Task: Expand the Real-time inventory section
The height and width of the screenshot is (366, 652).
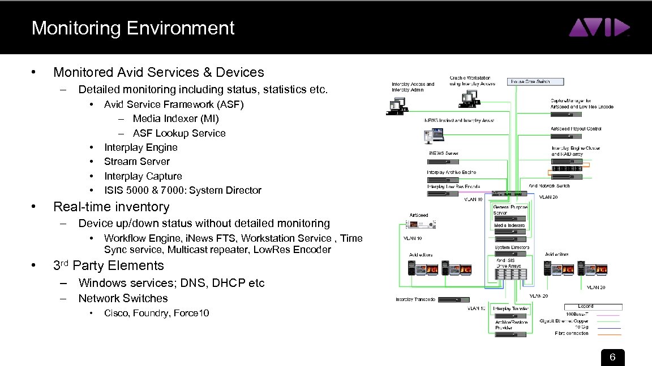Action: [111, 207]
